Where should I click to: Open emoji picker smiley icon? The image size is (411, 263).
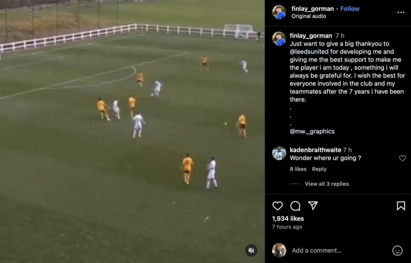[x=397, y=251]
